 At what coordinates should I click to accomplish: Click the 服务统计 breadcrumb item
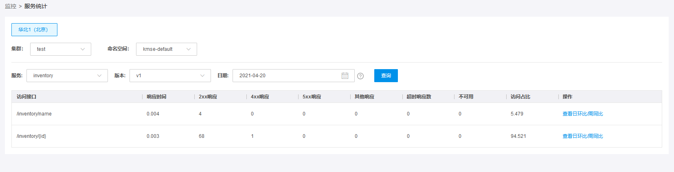36,6
